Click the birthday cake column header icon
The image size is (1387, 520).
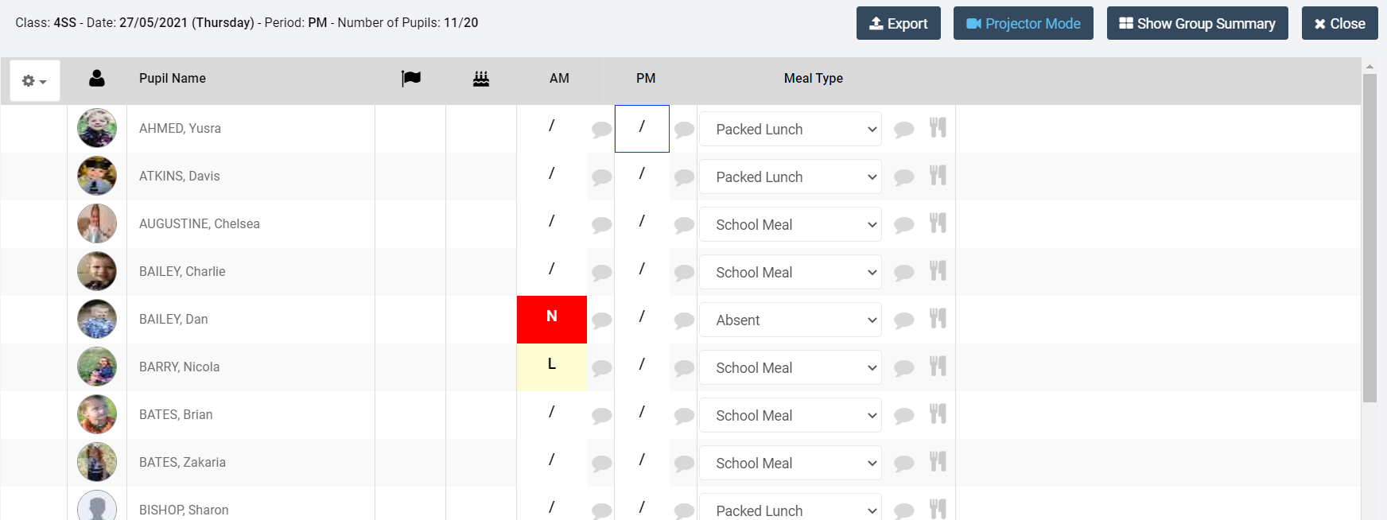point(481,79)
